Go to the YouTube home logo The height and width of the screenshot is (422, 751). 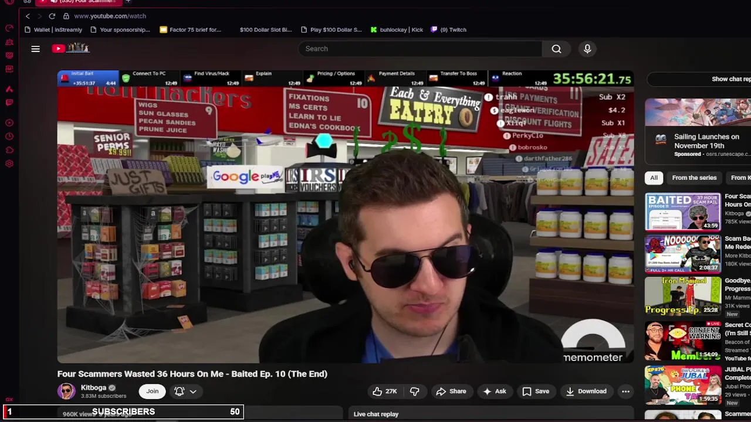point(70,49)
